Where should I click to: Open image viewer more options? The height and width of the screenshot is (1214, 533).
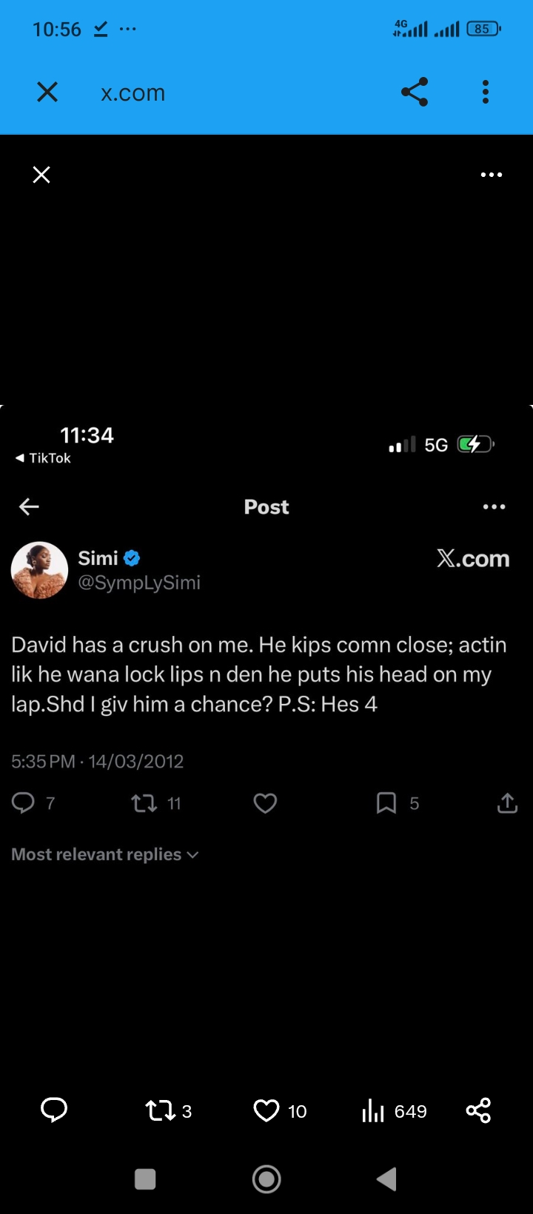[x=492, y=175]
